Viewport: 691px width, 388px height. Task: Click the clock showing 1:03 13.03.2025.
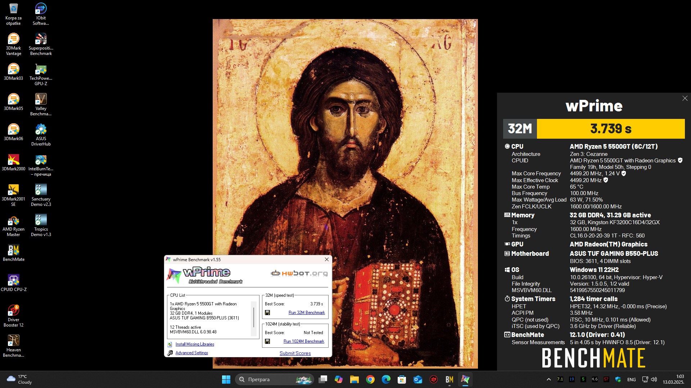click(x=673, y=379)
